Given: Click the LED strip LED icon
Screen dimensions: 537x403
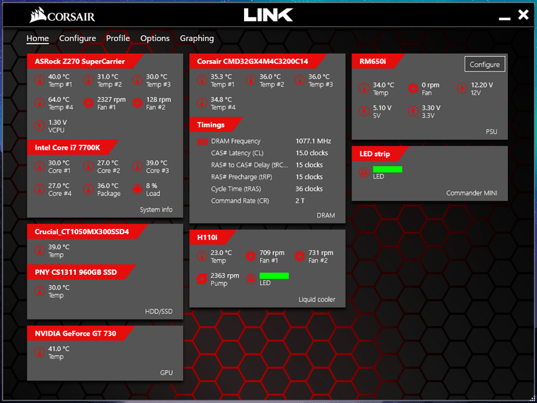Looking at the screenshot, I should coord(365,172).
